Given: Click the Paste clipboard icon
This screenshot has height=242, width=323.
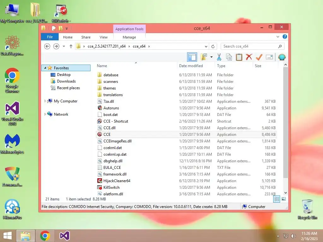Looking at the screenshot, I should [239, 57].
